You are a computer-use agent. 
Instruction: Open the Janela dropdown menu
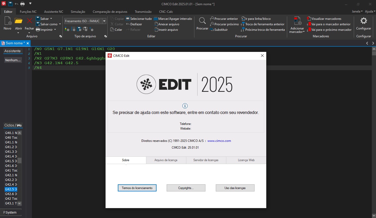click(x=357, y=11)
